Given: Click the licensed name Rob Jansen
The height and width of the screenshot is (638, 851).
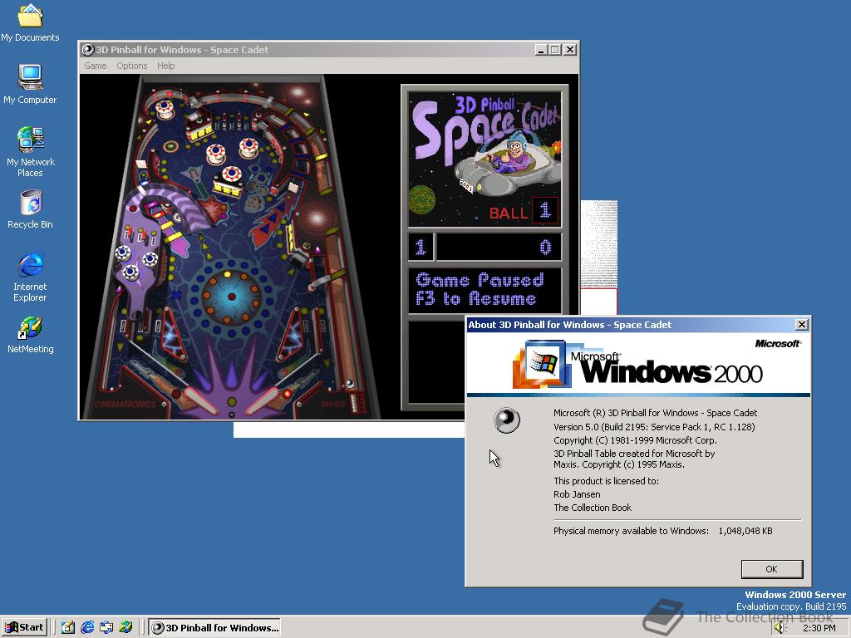Looking at the screenshot, I should pyautogui.click(x=577, y=494).
